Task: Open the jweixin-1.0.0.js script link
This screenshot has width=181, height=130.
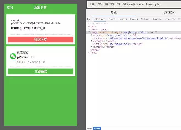Action: pos(138,38)
